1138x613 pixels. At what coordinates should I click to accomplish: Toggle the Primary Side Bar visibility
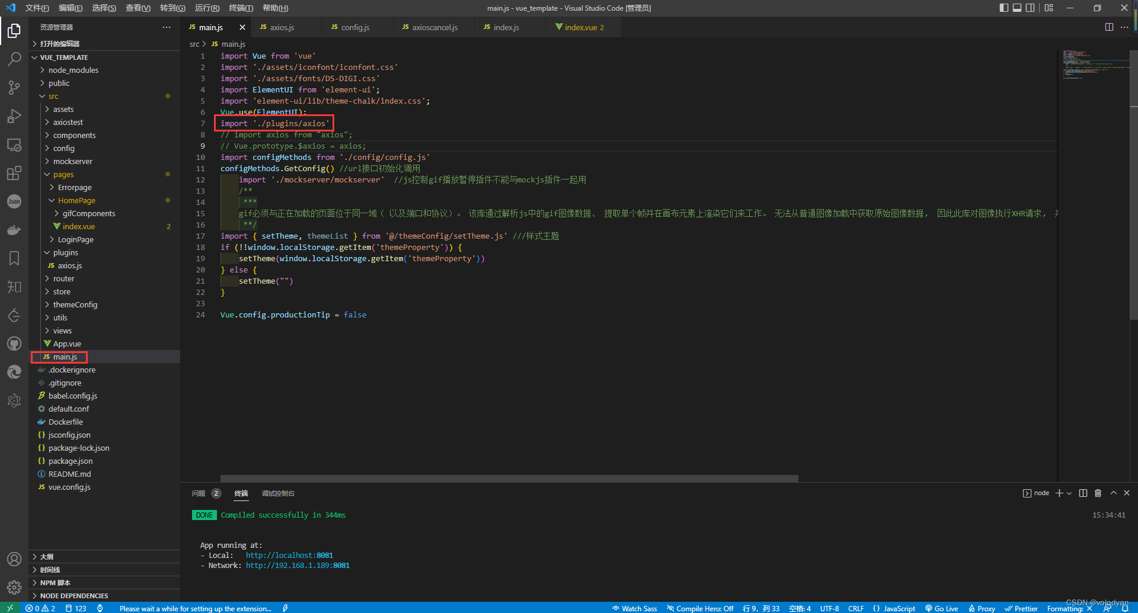pos(1003,8)
